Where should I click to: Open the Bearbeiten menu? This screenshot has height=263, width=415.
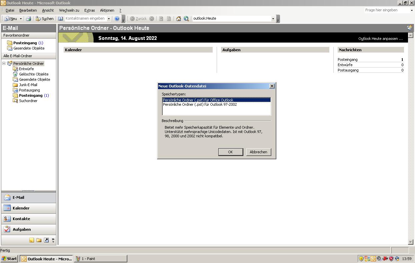(x=28, y=10)
